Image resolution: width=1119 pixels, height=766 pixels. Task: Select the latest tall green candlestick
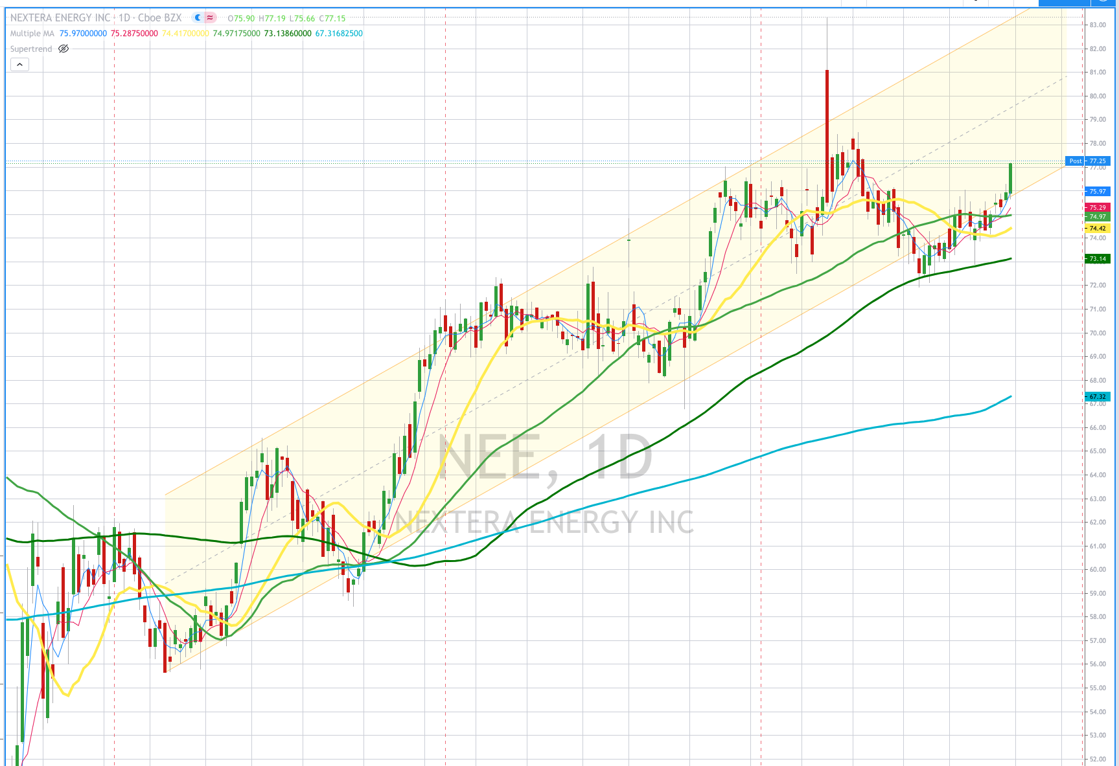point(1010,178)
